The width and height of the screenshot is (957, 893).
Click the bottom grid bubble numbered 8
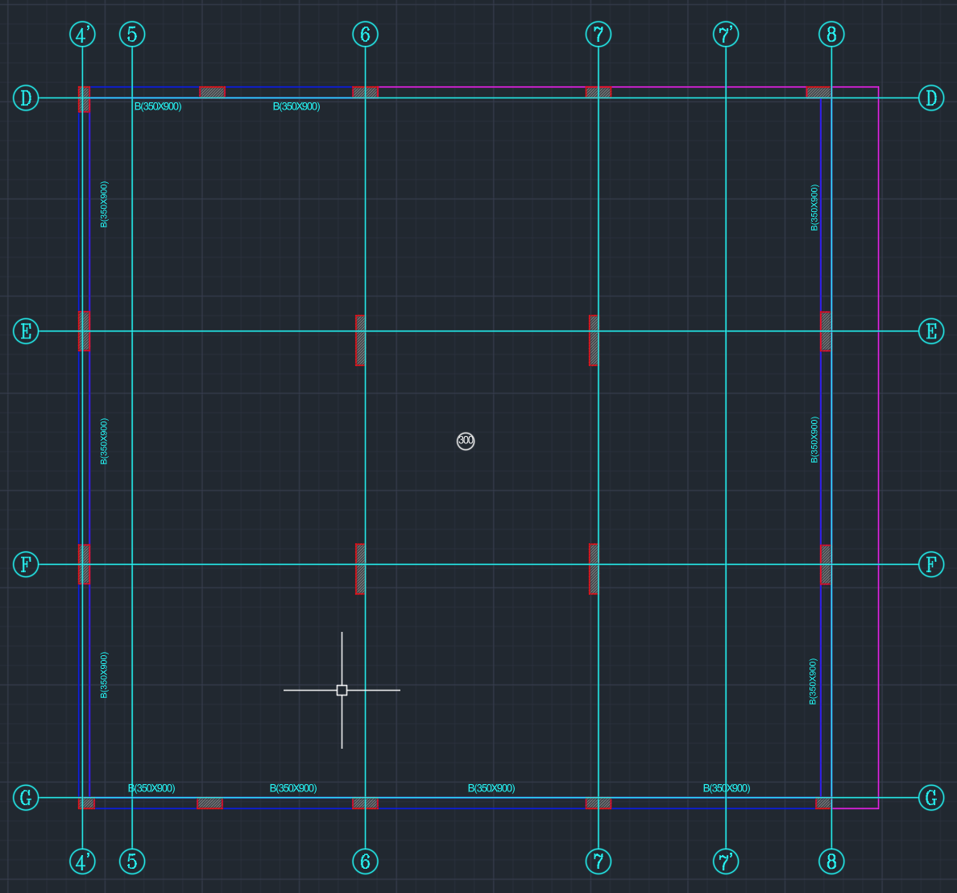(x=831, y=862)
